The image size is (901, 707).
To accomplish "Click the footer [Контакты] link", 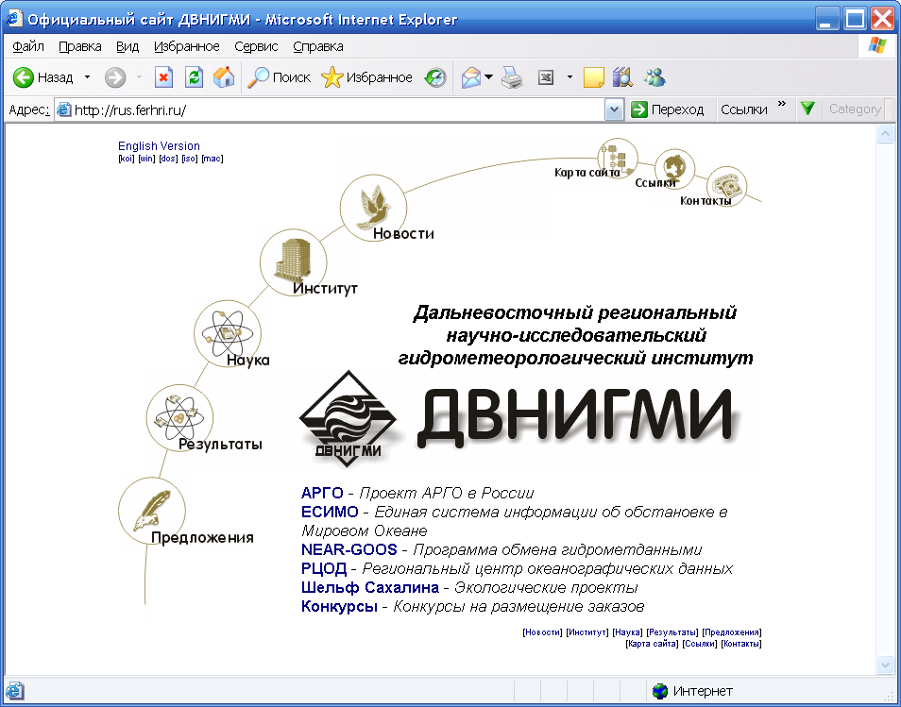I will tap(741, 644).
